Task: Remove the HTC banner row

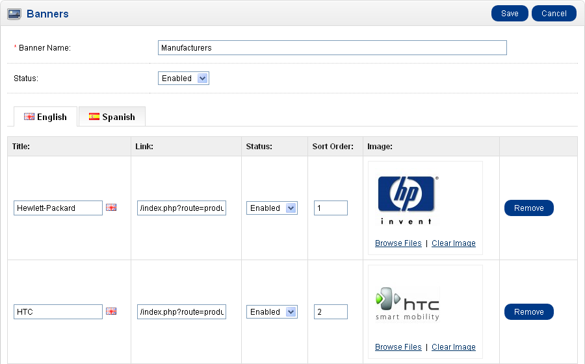Action: [x=529, y=312]
